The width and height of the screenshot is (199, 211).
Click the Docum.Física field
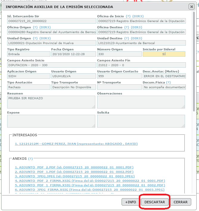coord(164,87)
